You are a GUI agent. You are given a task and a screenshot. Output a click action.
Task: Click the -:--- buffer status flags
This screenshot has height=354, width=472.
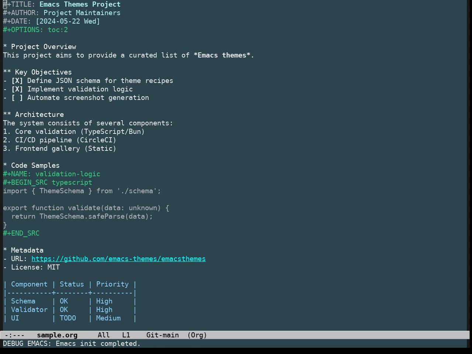click(x=15, y=335)
